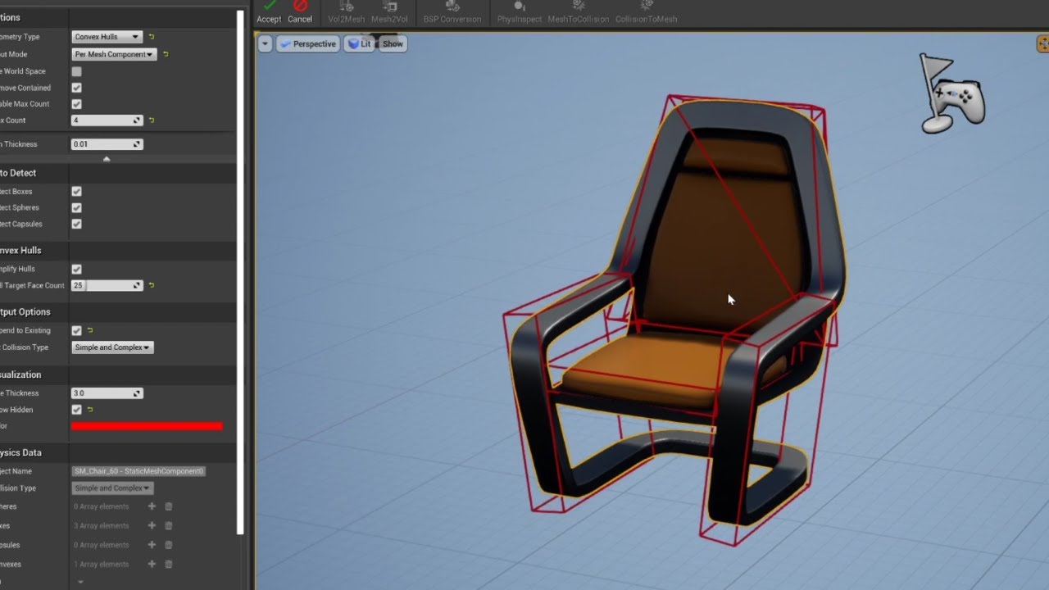The width and height of the screenshot is (1049, 590).
Task: Open the Perspective view mode menu
Action: point(307,43)
